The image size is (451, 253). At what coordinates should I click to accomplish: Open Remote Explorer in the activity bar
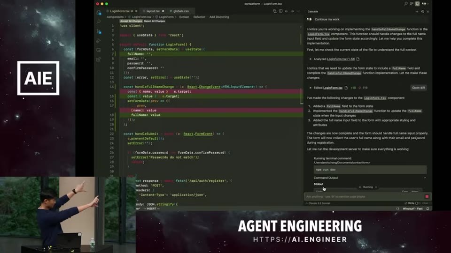tap(99, 50)
